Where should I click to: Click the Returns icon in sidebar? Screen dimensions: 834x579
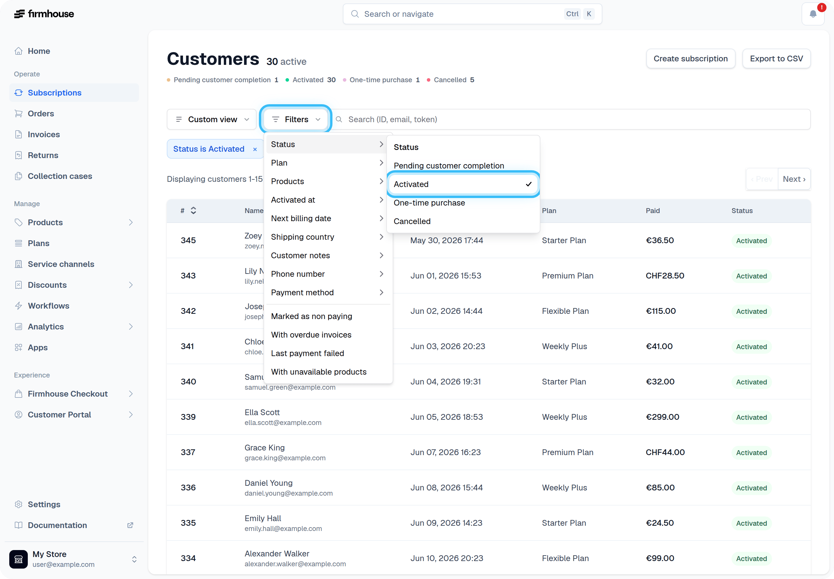19,155
